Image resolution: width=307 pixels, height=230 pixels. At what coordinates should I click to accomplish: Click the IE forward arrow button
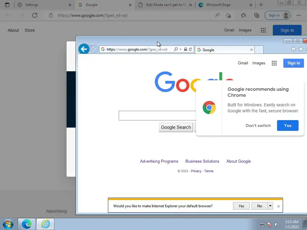(x=94, y=49)
